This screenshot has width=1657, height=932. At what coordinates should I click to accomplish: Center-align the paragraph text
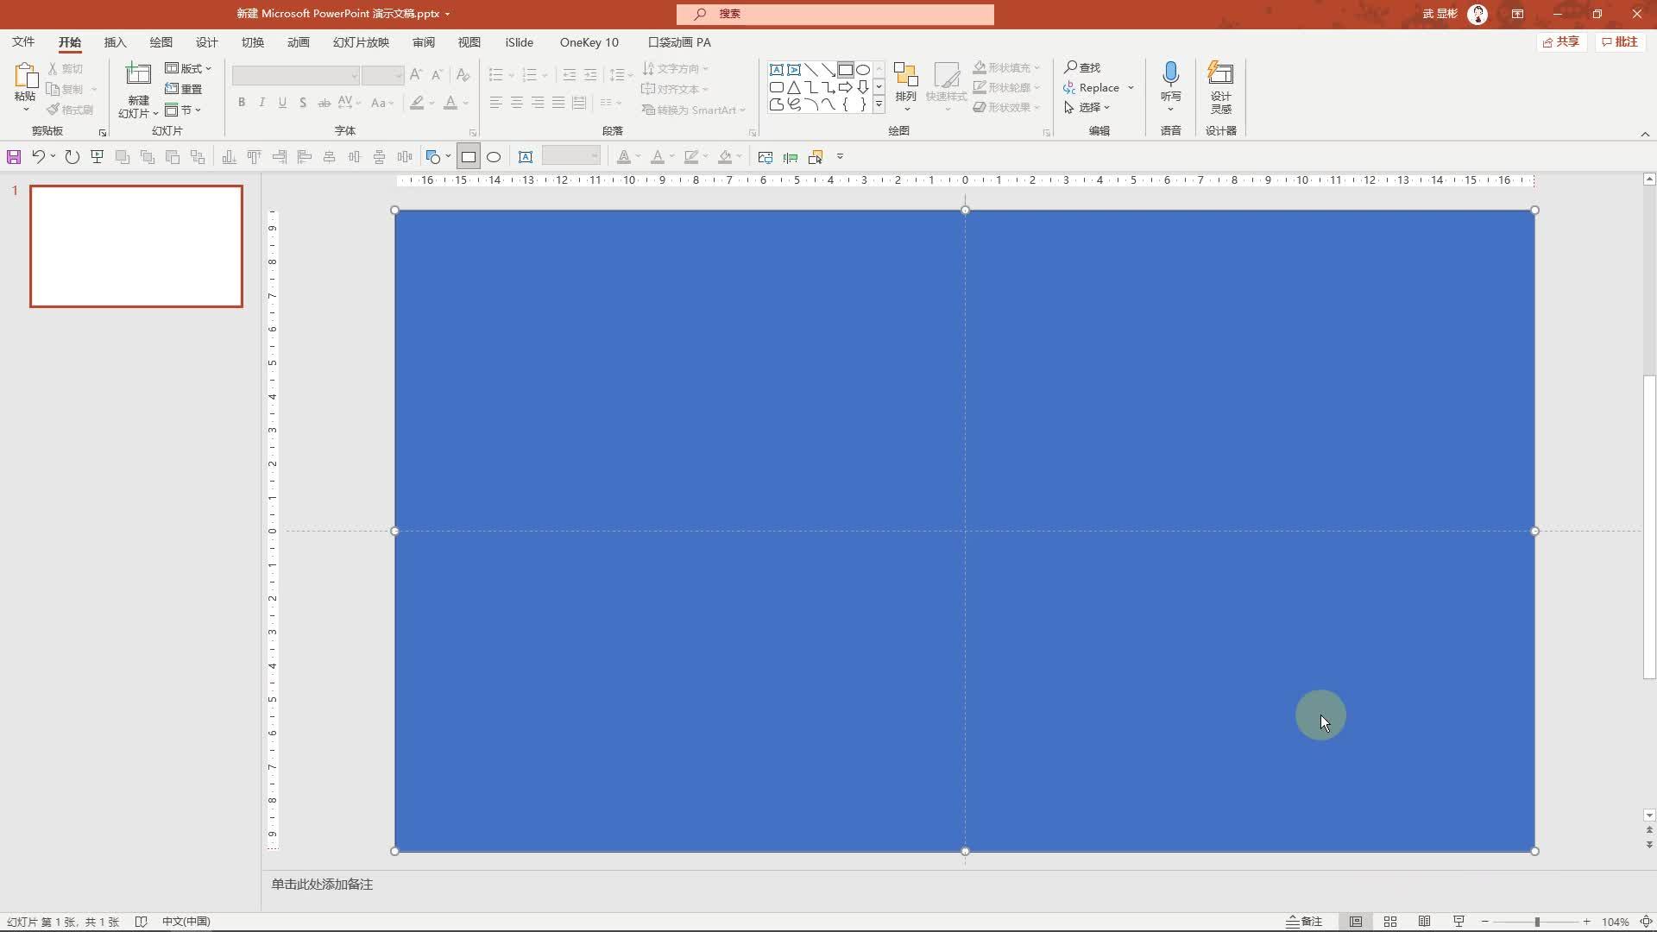coord(517,103)
